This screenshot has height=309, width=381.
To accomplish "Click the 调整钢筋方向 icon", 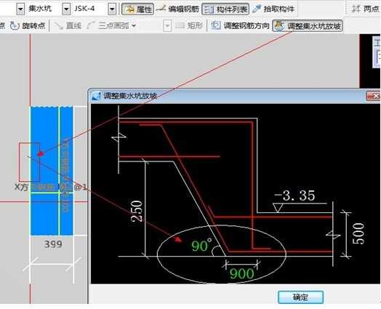I will [216, 25].
